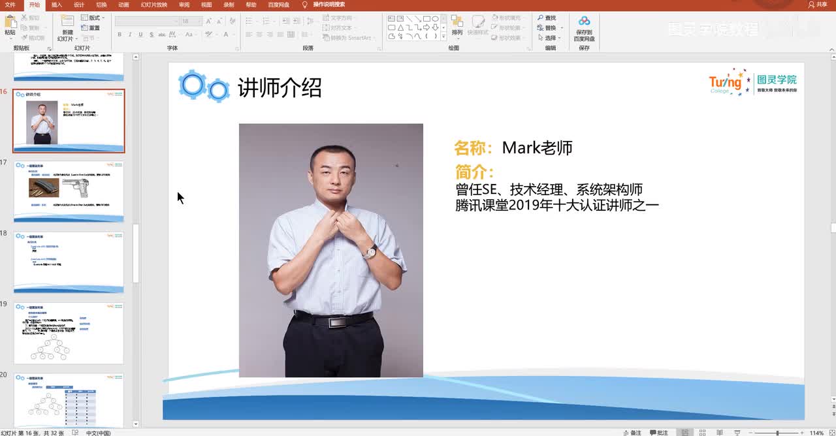The height and width of the screenshot is (436, 836).
Task: Clear all text formatting icon
Action: pyautogui.click(x=231, y=21)
